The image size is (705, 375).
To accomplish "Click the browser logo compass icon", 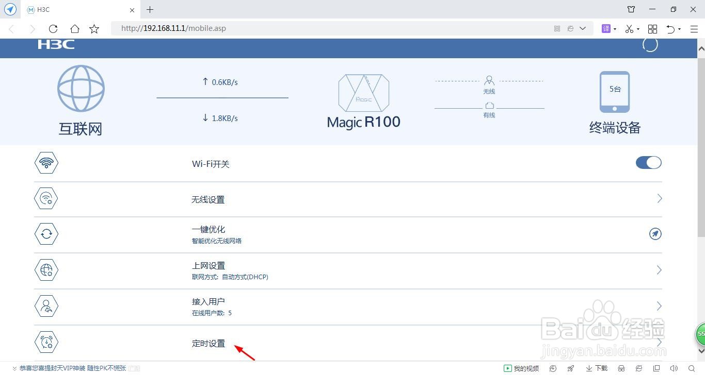I will pos(10,9).
